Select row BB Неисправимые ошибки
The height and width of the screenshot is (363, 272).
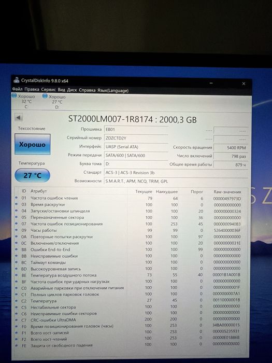131,256
